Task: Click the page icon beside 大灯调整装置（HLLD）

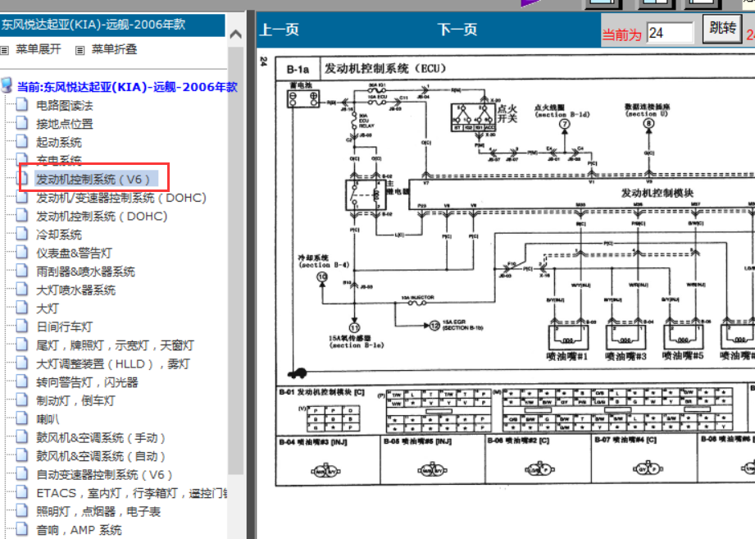Action: pos(21,363)
